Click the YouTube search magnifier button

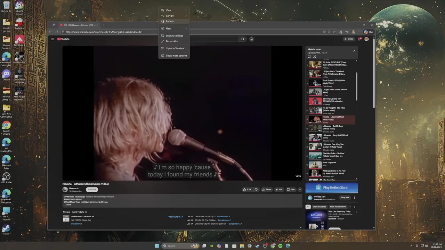click(x=243, y=39)
